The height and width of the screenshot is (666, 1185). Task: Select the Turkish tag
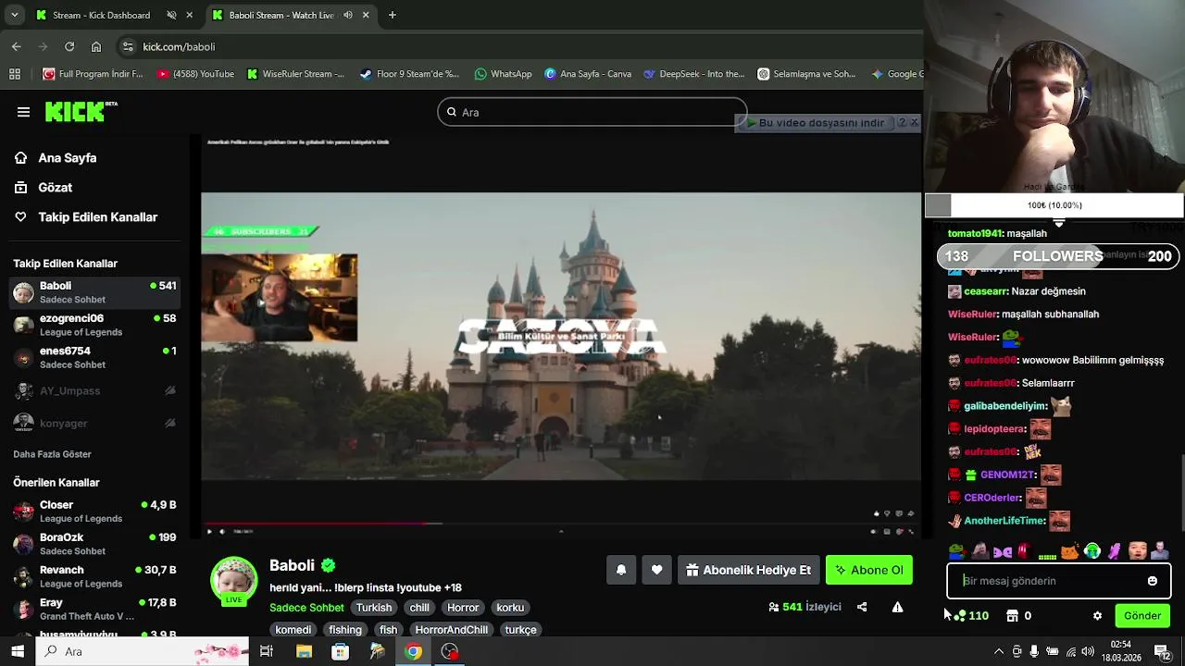[x=374, y=608]
